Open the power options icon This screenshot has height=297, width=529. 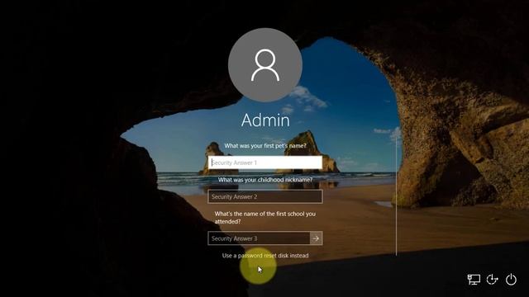pyautogui.click(x=511, y=280)
